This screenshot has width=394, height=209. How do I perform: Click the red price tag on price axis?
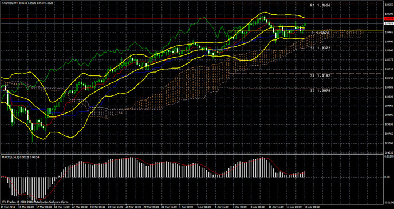(x=388, y=19)
